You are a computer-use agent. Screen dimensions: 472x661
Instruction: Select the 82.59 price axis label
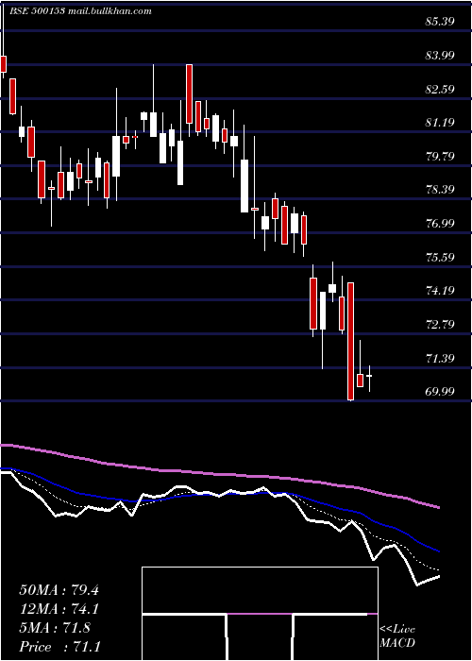(440, 89)
